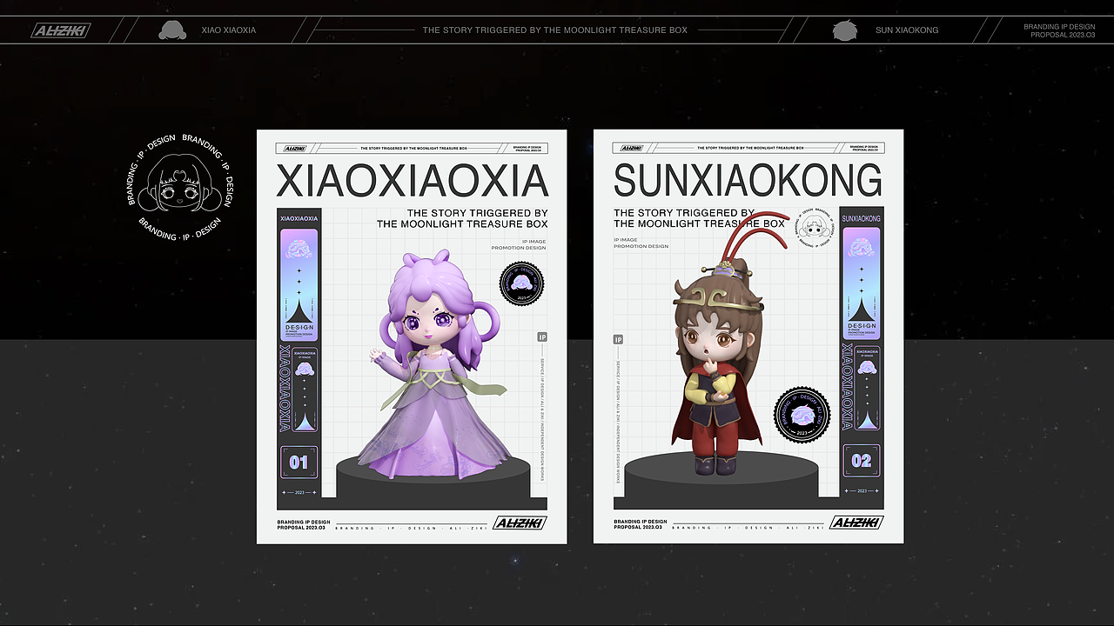Select the 'XIAO XIAOXIA' label in header bar
Screen dimensions: 1114x626
tap(229, 30)
